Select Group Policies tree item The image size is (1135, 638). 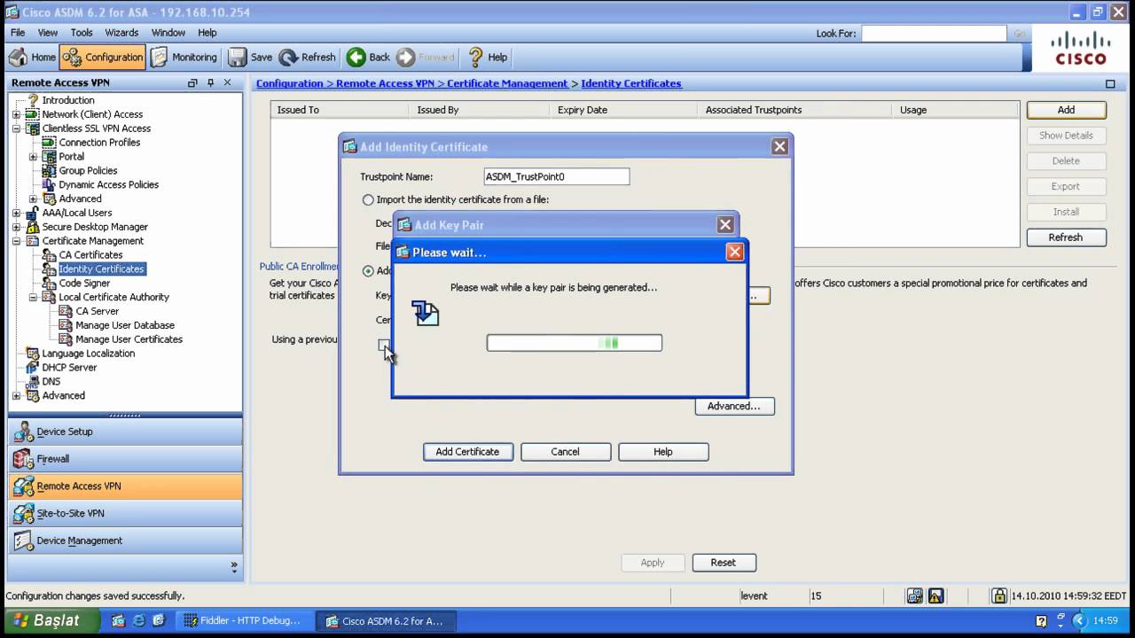pyautogui.click(x=88, y=170)
